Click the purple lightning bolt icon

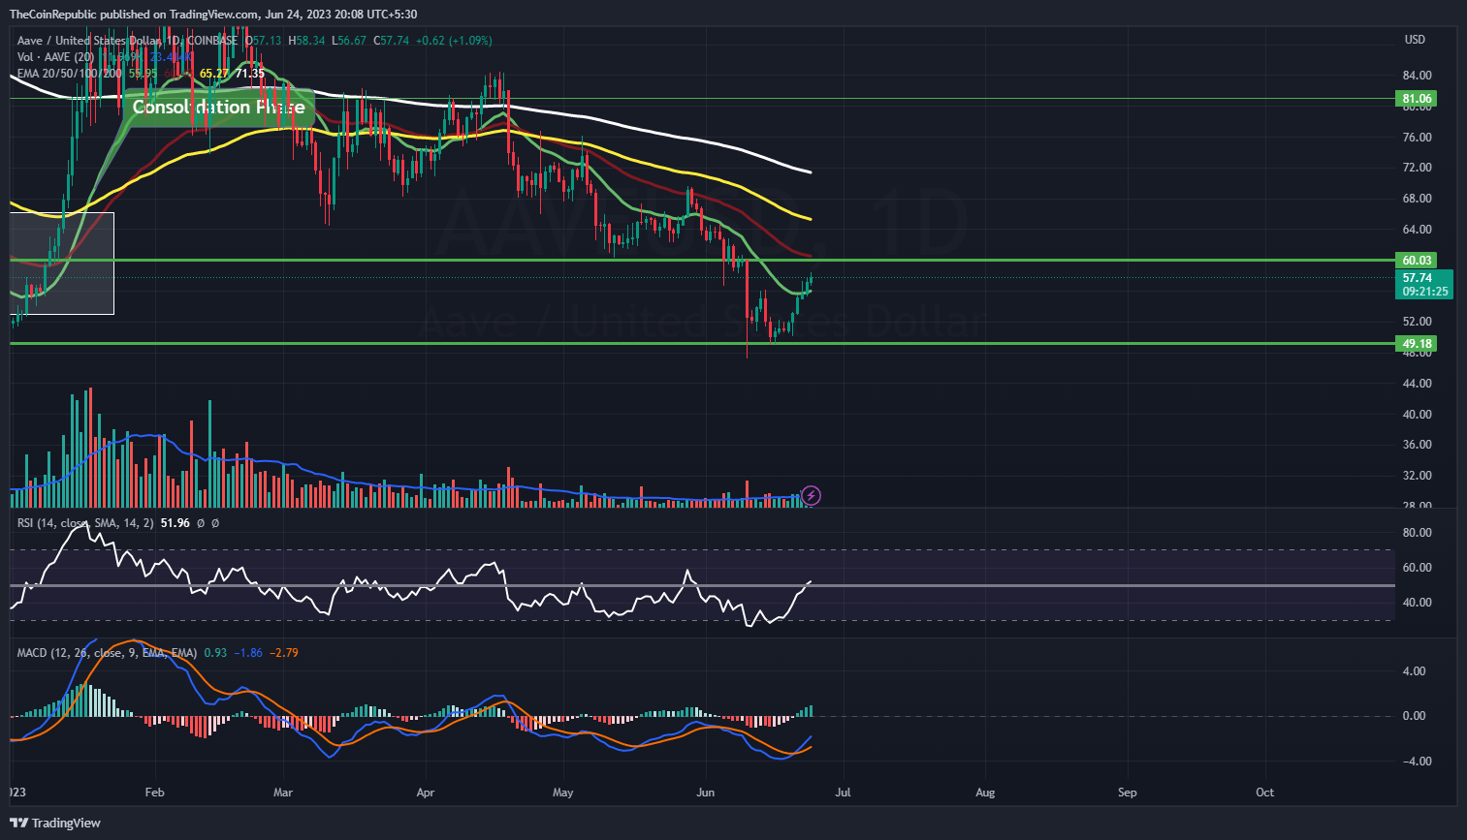pos(812,496)
